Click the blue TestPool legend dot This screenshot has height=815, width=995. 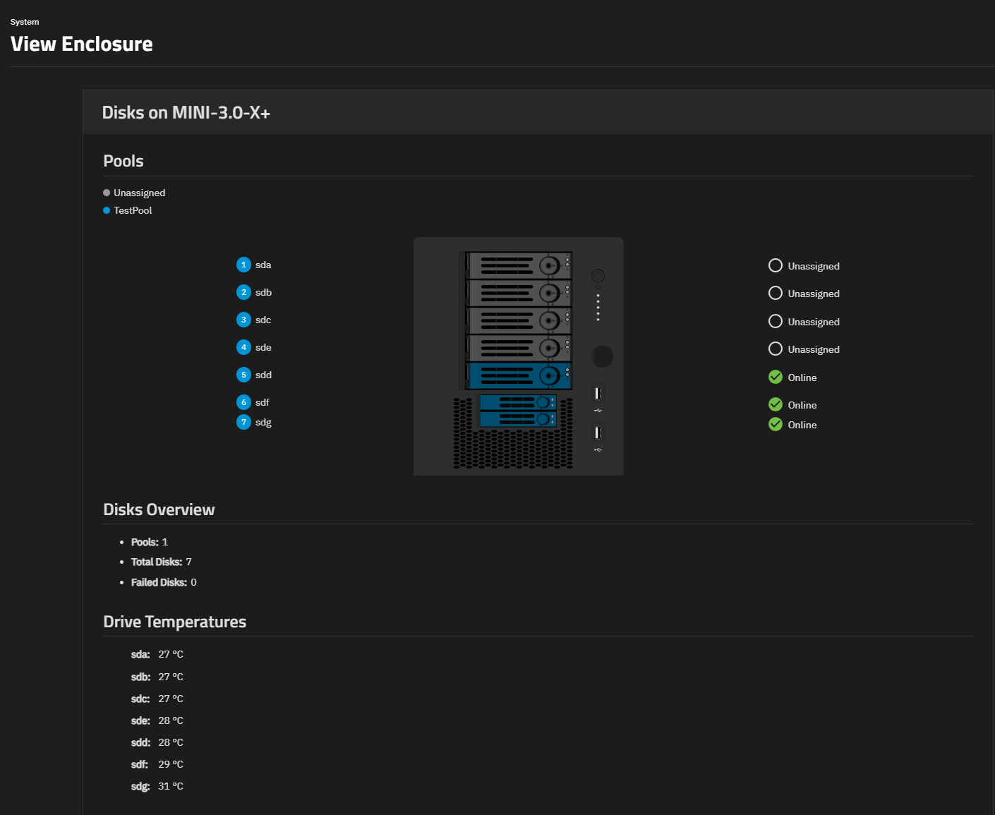pyautogui.click(x=107, y=210)
